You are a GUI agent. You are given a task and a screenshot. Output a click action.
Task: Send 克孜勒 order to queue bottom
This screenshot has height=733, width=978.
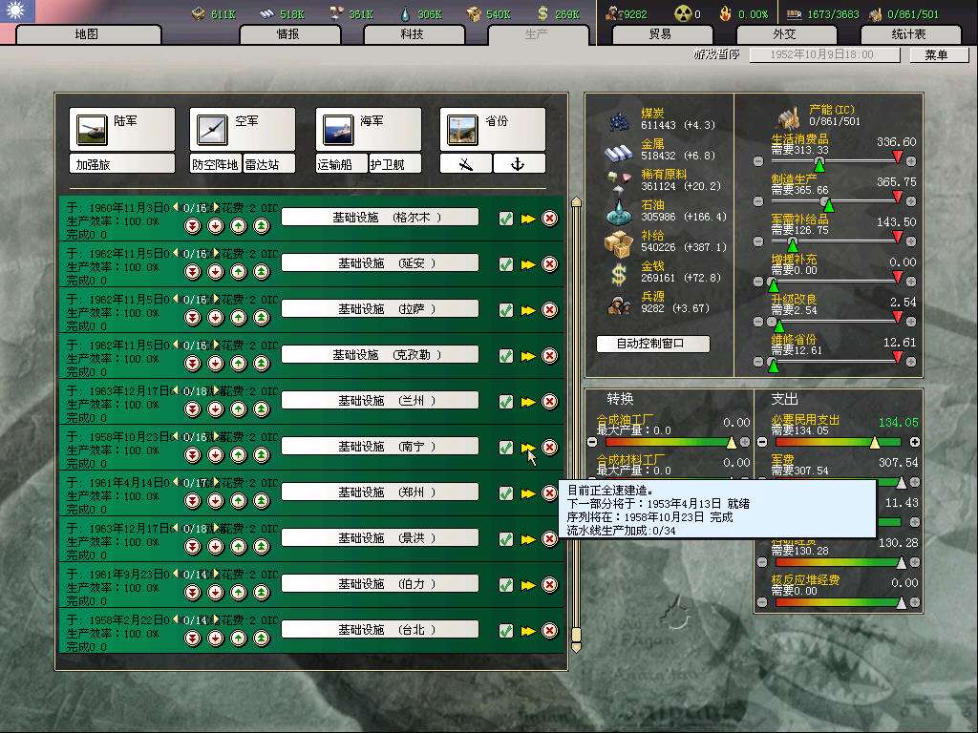193,363
